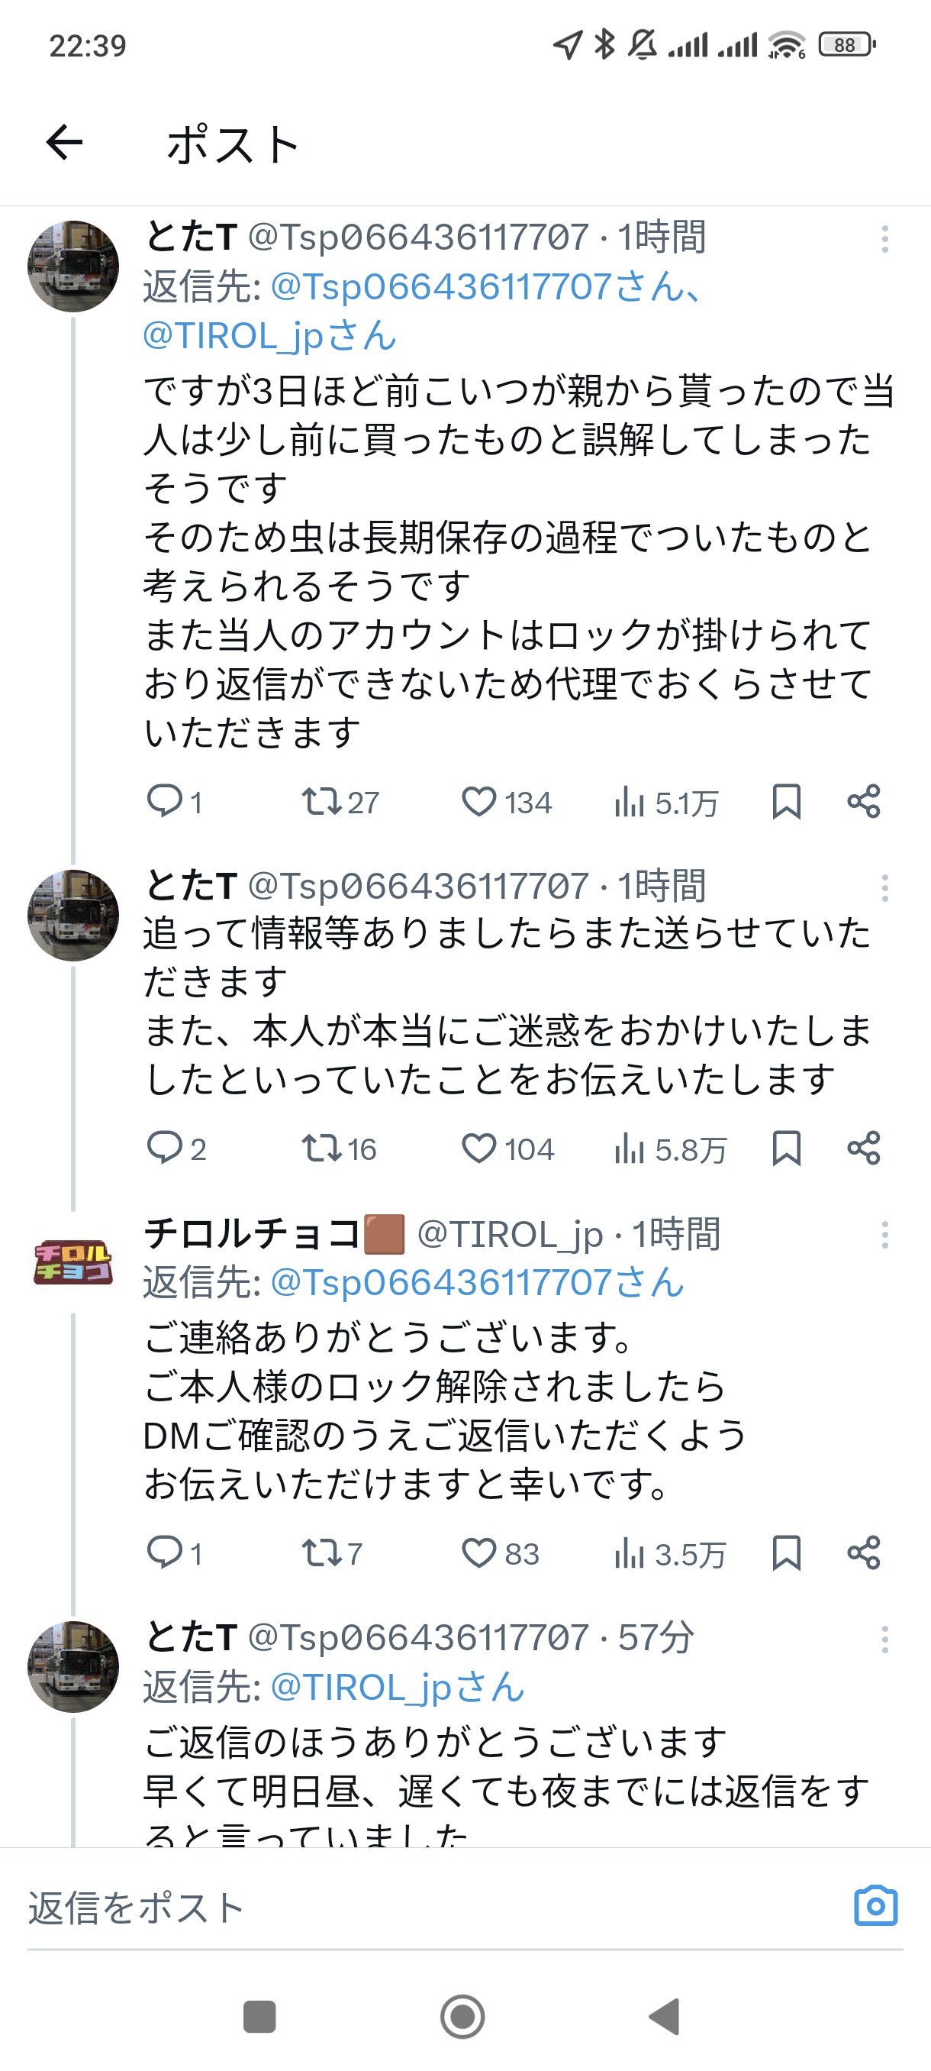Open the @Tsp06643611​7707さん link in チロルチョコ's reply

(x=477, y=1282)
